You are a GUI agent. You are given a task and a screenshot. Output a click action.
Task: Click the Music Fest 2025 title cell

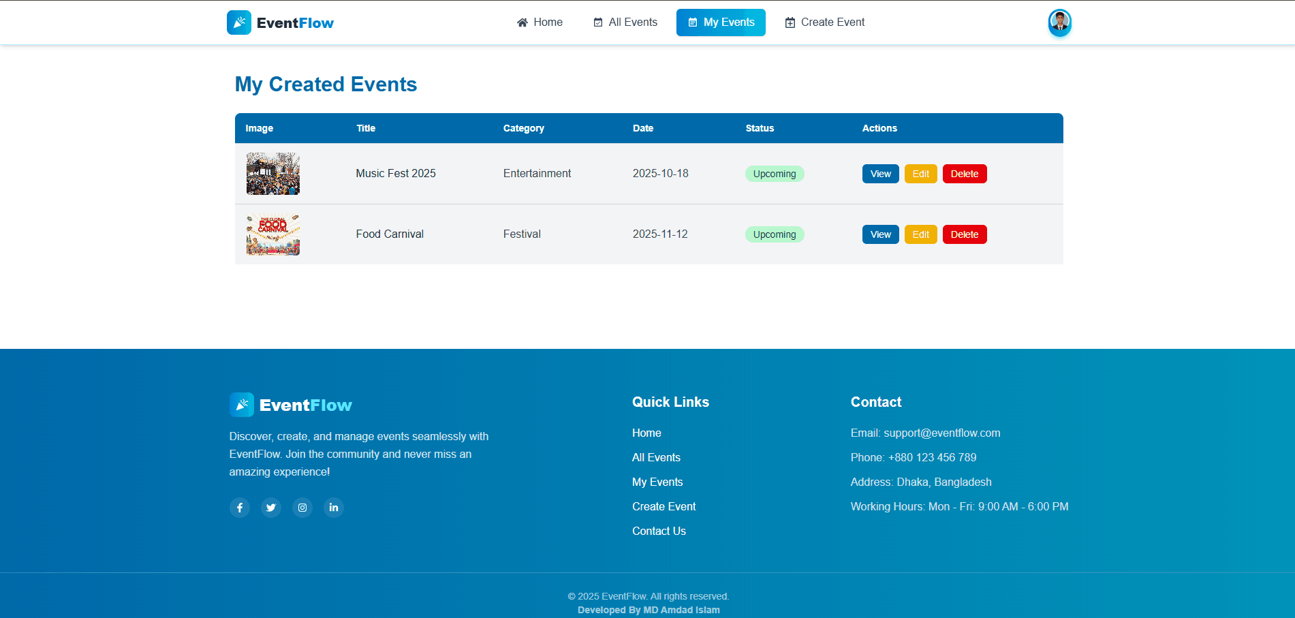pyautogui.click(x=396, y=173)
